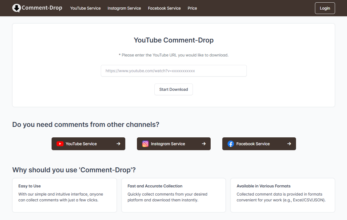Select the Instagram Service button label
The width and height of the screenshot is (347, 220).
click(x=168, y=144)
